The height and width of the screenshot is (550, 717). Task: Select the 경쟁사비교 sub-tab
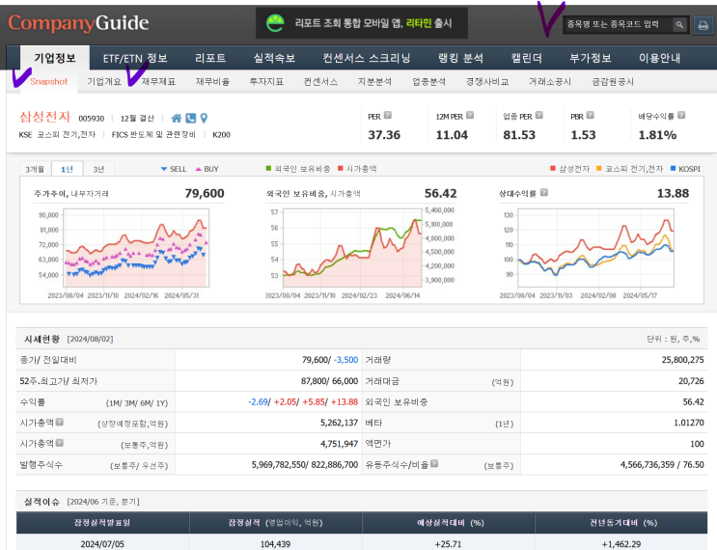point(487,82)
